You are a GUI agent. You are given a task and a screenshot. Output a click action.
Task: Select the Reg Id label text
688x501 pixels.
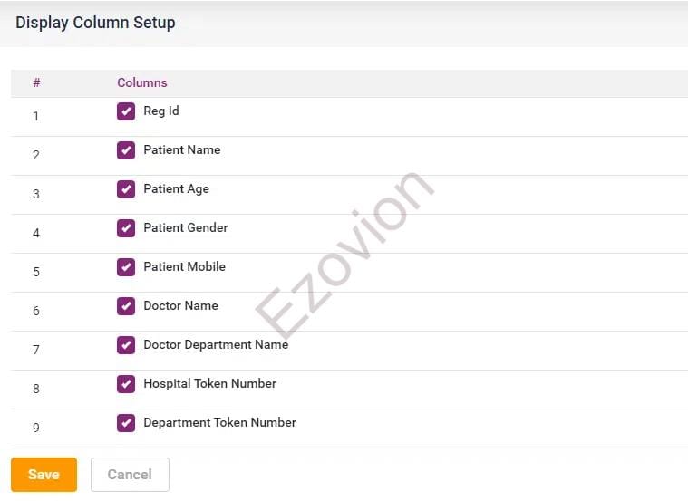(x=161, y=111)
